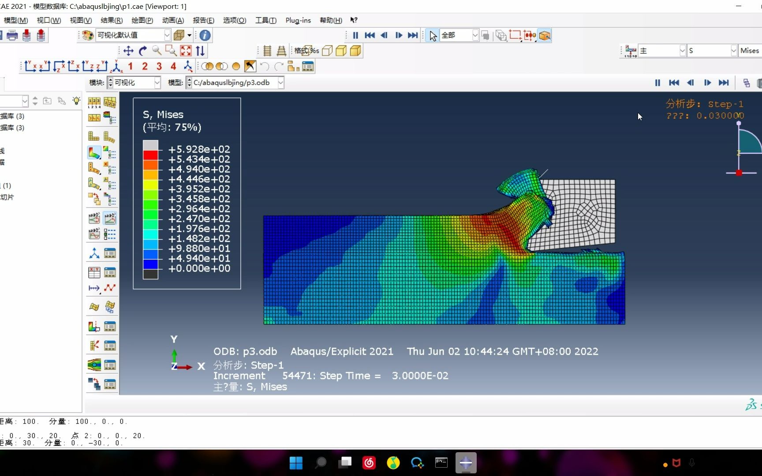
Task: Toggle the perspective view ladder icon
Action: 281,51
